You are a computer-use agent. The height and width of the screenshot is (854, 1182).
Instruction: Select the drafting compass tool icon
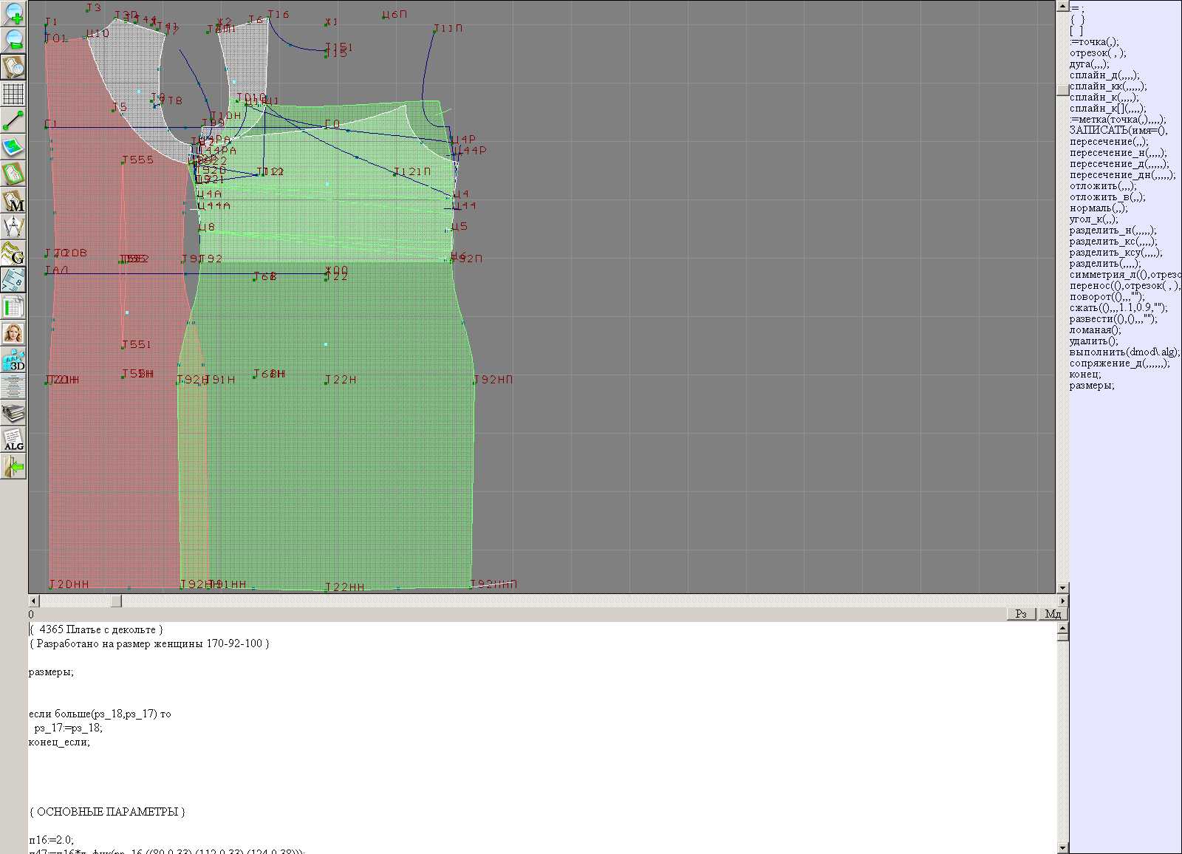13,228
